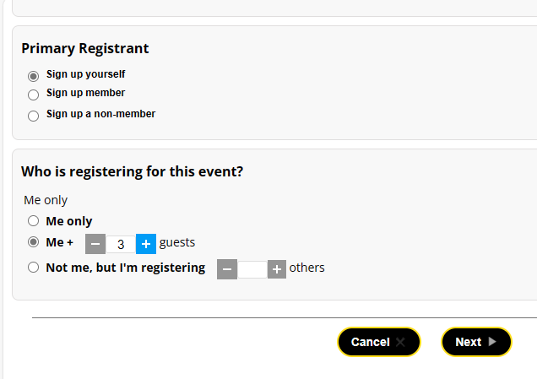Choose 'Not me, but I'm registering' option

pos(34,268)
